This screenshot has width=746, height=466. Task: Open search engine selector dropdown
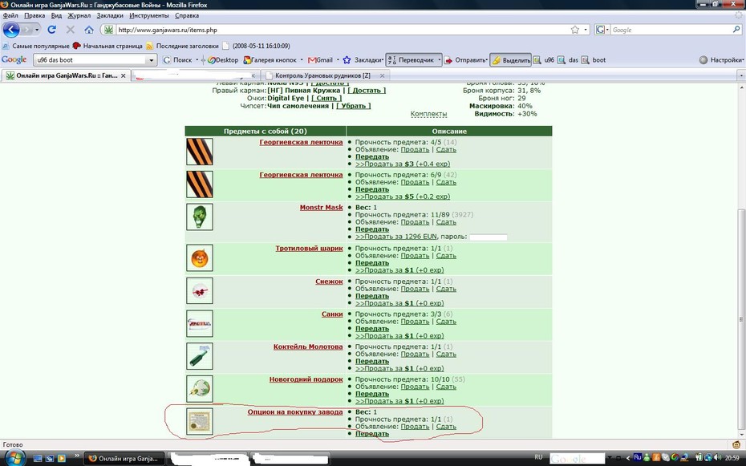[601, 30]
